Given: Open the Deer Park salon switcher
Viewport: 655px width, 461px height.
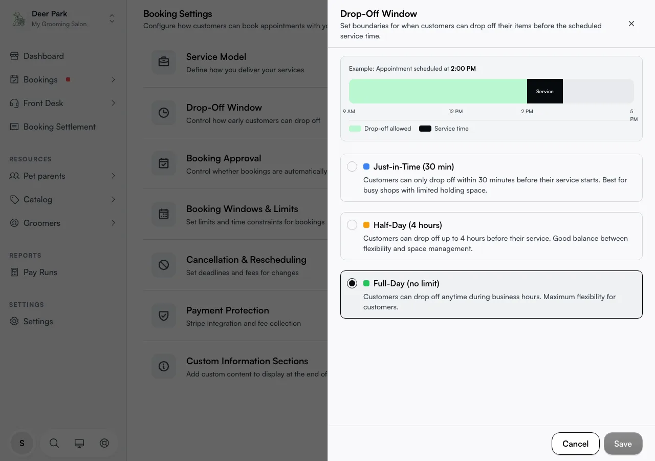Looking at the screenshot, I should [112, 19].
